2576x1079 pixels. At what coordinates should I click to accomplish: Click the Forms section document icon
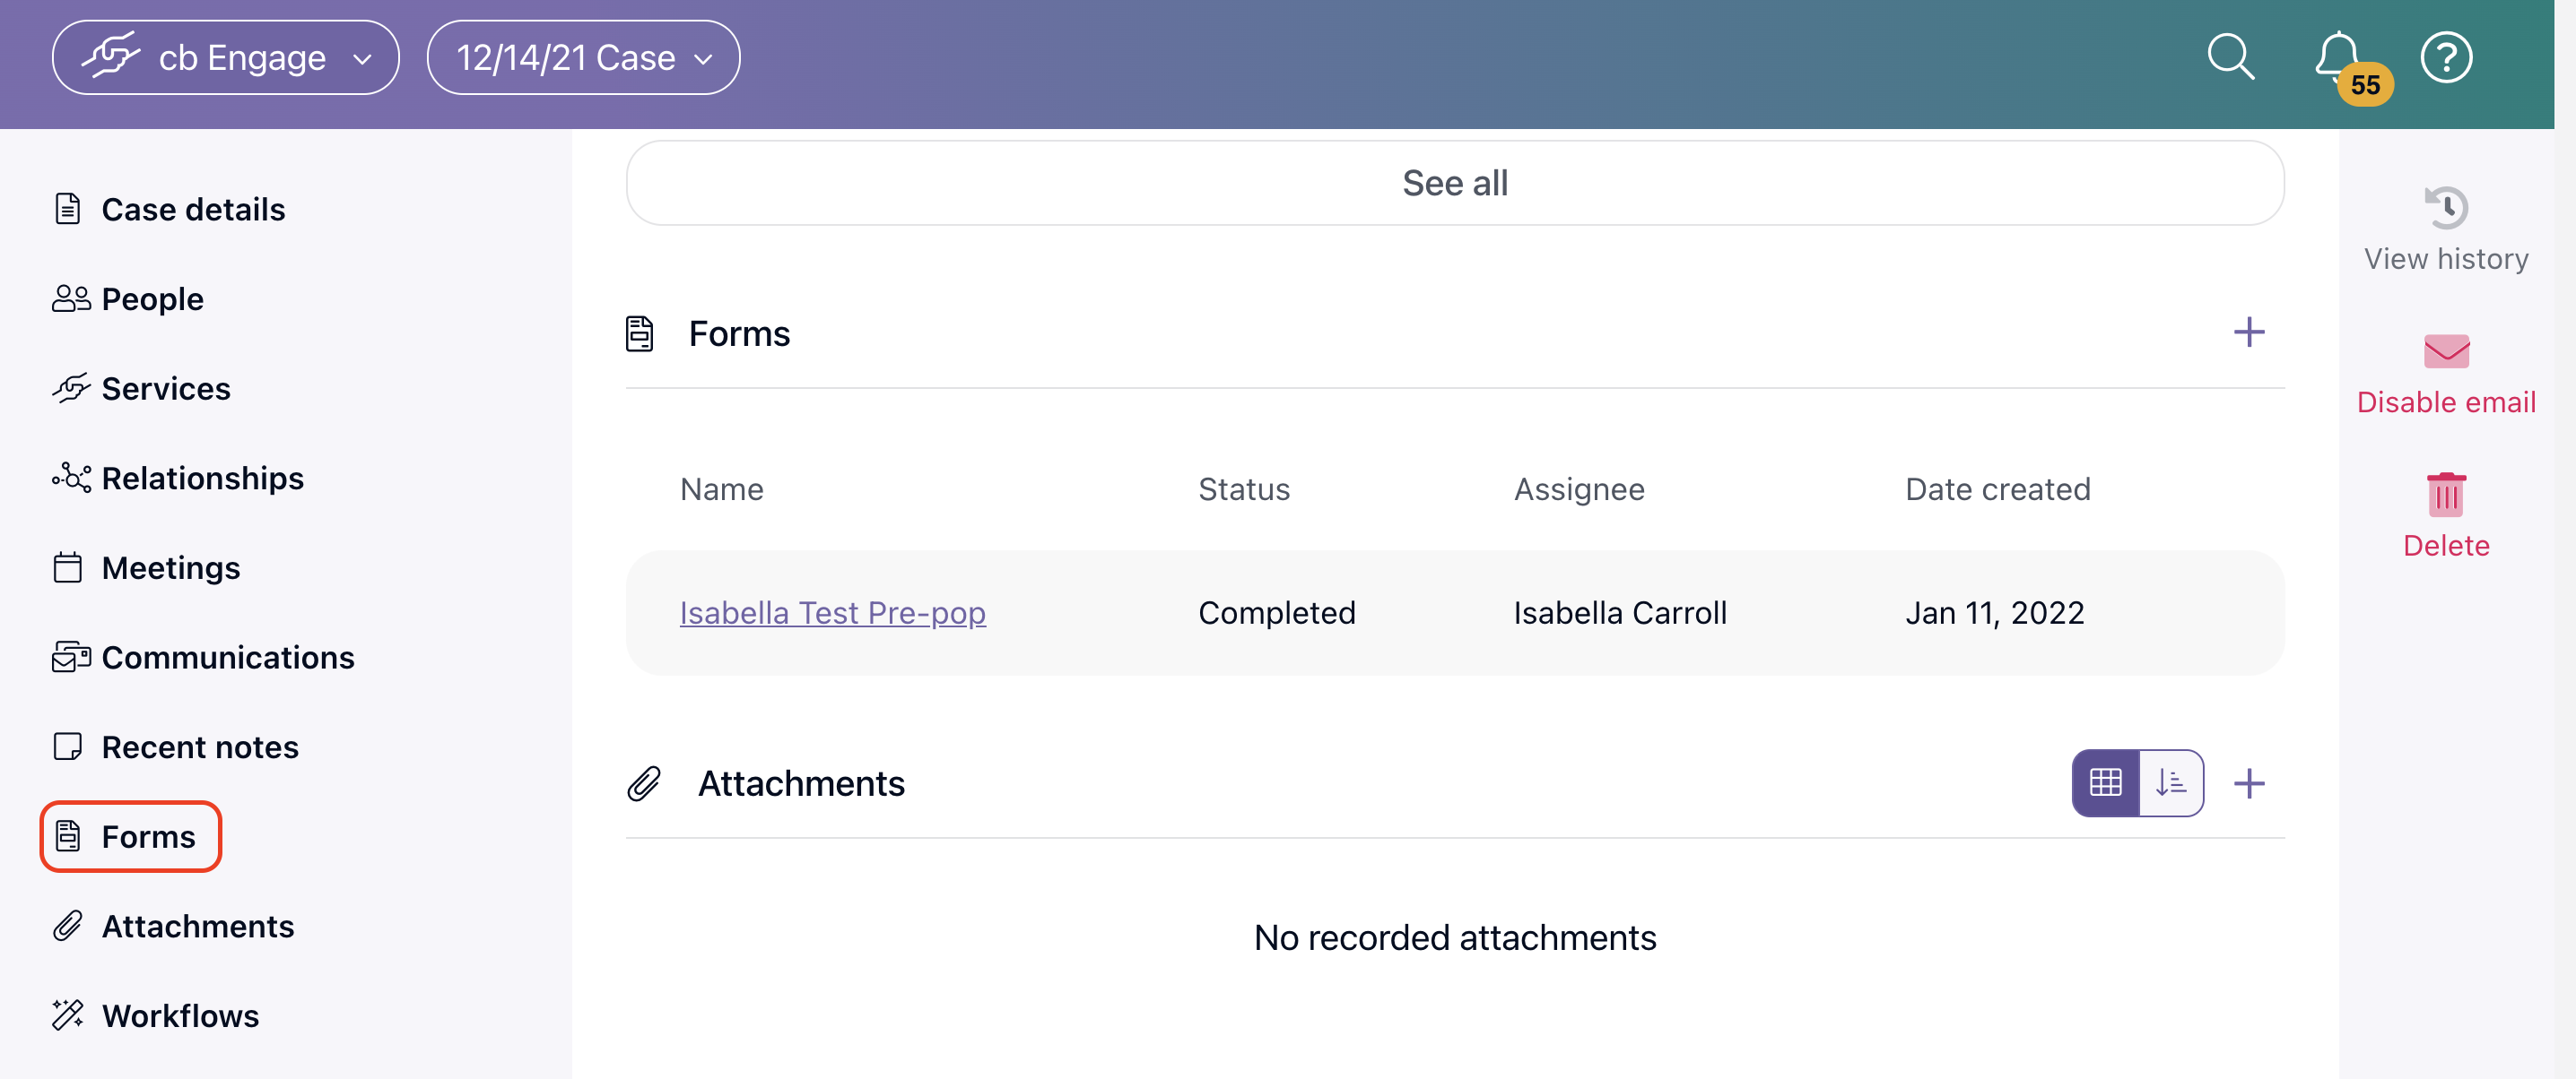639,332
